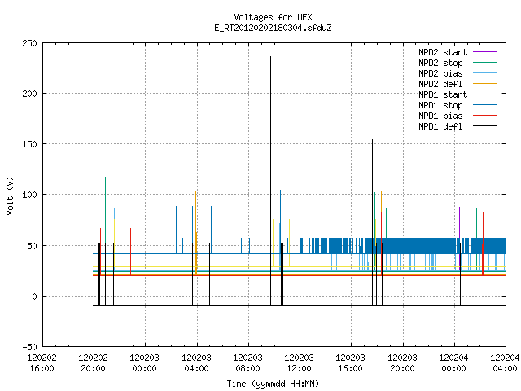Click the y-axis tick value -50
Viewport: 521px width, 391px height.
tap(29, 347)
